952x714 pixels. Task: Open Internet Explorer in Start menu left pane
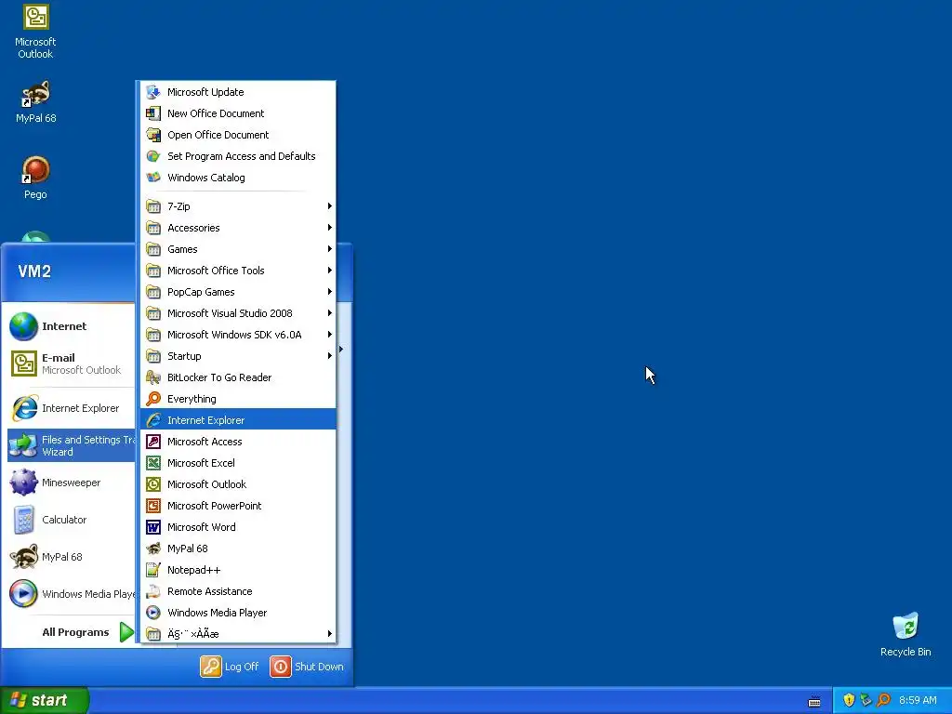pos(71,408)
